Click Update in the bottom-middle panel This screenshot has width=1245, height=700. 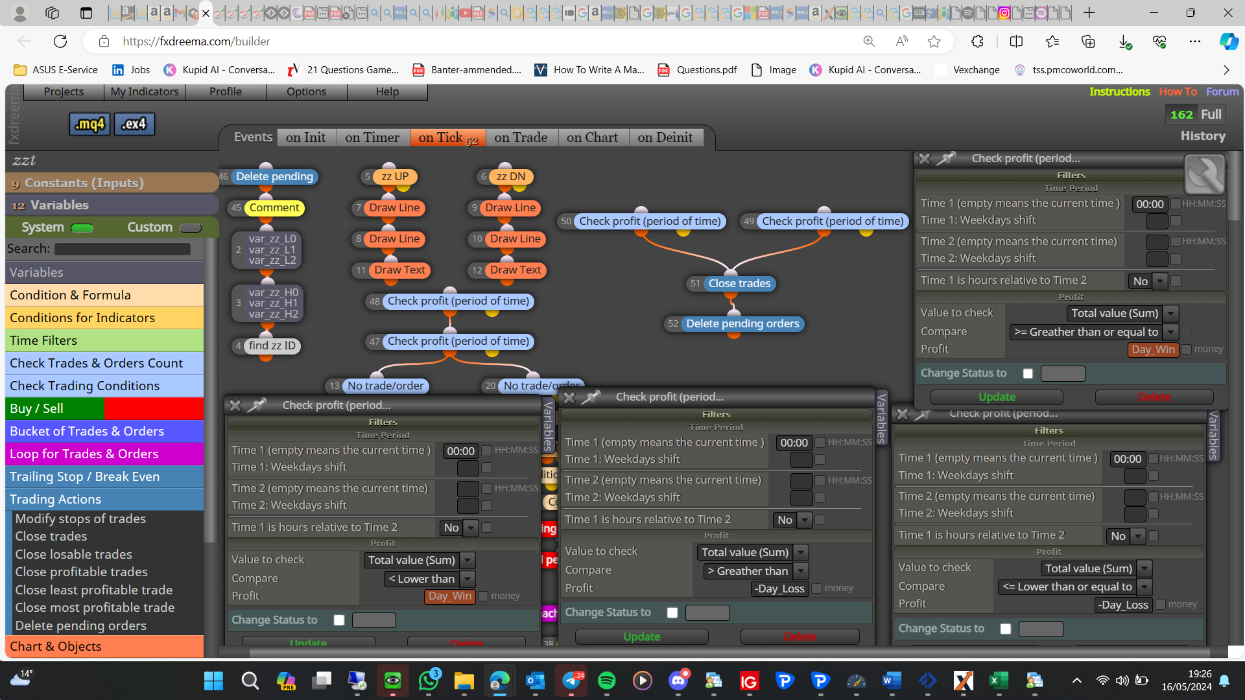click(x=641, y=637)
